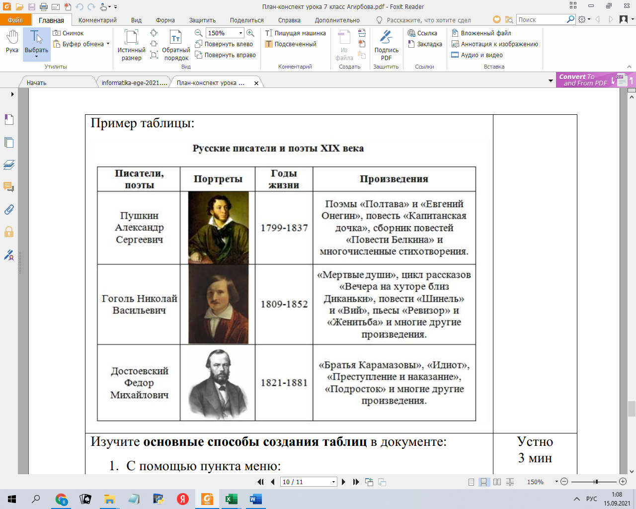Switch to Вид ribbon tab
636x509 pixels.
point(136,20)
